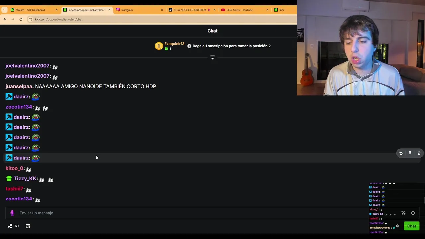Open the channel points infinity icon

tap(13, 226)
